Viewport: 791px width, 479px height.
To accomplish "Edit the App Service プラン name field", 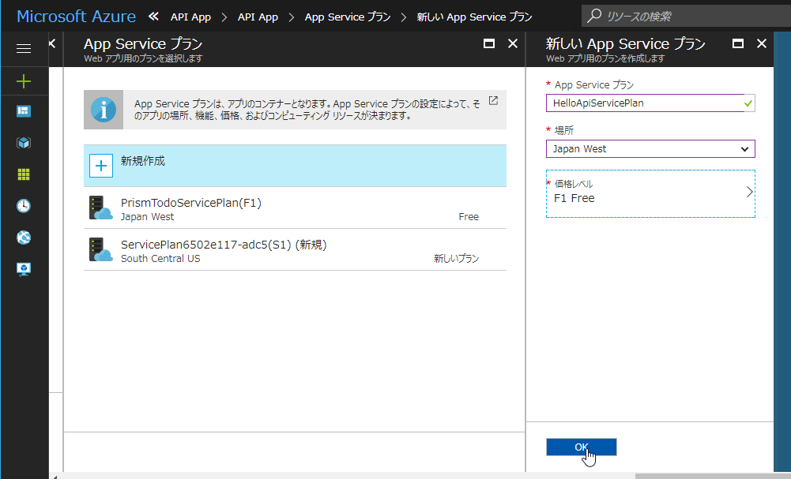I will [650, 103].
